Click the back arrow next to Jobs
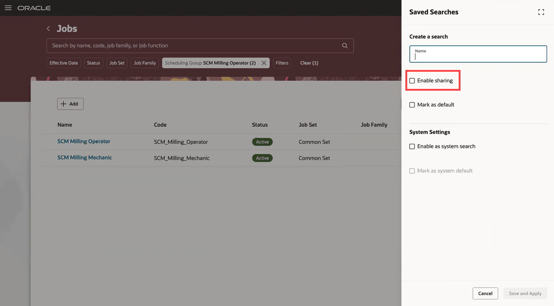The width and height of the screenshot is (554, 306). [48, 28]
